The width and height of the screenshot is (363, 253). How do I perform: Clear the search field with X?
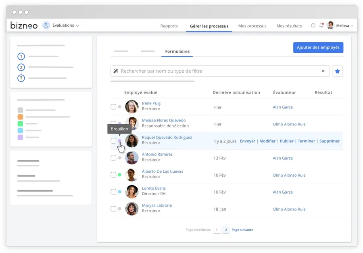(x=323, y=71)
